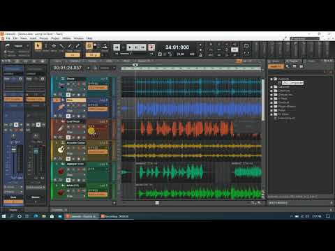Select the Smart tool arrow icon

[38, 46]
